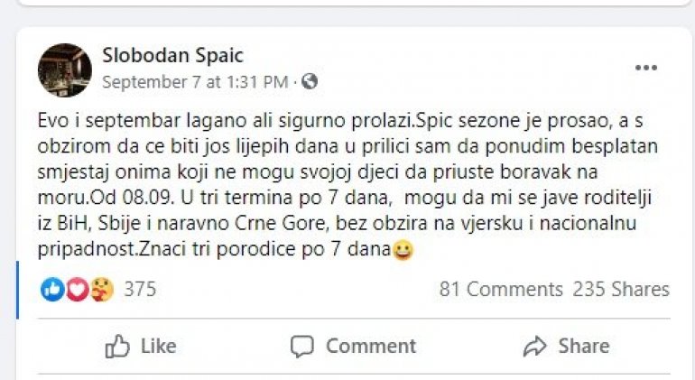The height and width of the screenshot is (380, 695).
Task: Click the thumbs-up icon on Like button
Action: [119, 346]
